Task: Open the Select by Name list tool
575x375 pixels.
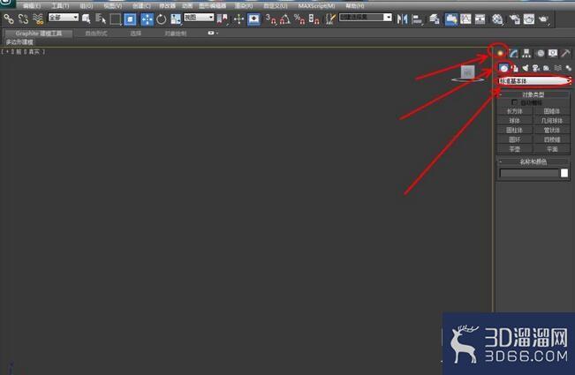Action: coord(101,19)
